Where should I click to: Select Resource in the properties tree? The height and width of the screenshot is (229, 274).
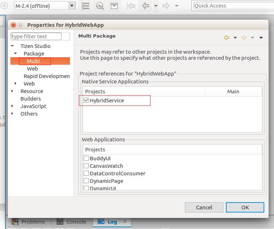point(32,91)
